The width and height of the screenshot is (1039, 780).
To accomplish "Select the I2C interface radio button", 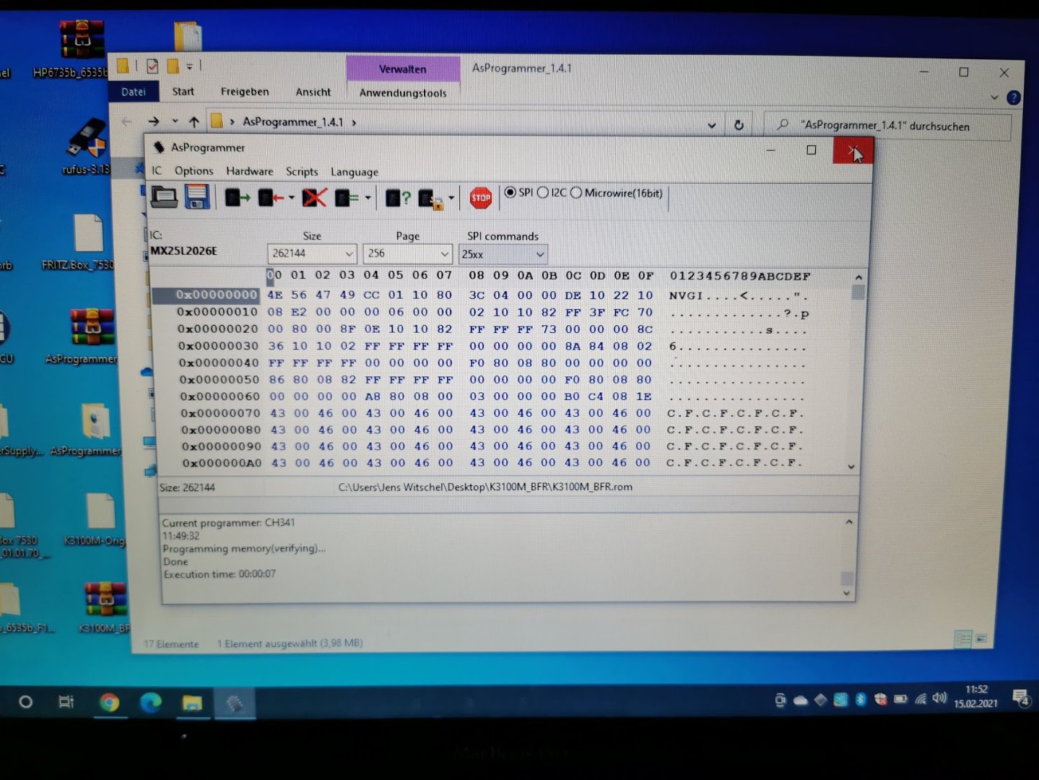I will pyautogui.click(x=543, y=192).
